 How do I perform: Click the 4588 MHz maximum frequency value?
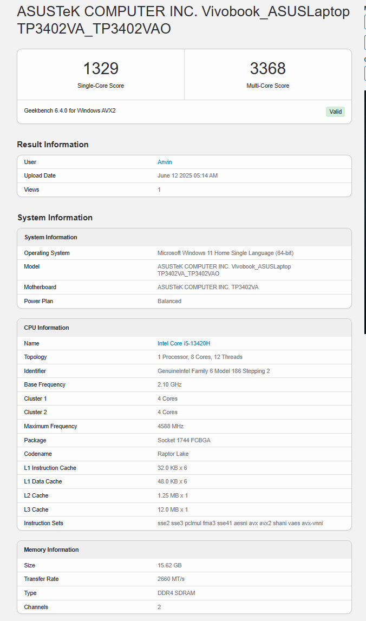pyautogui.click(x=171, y=427)
